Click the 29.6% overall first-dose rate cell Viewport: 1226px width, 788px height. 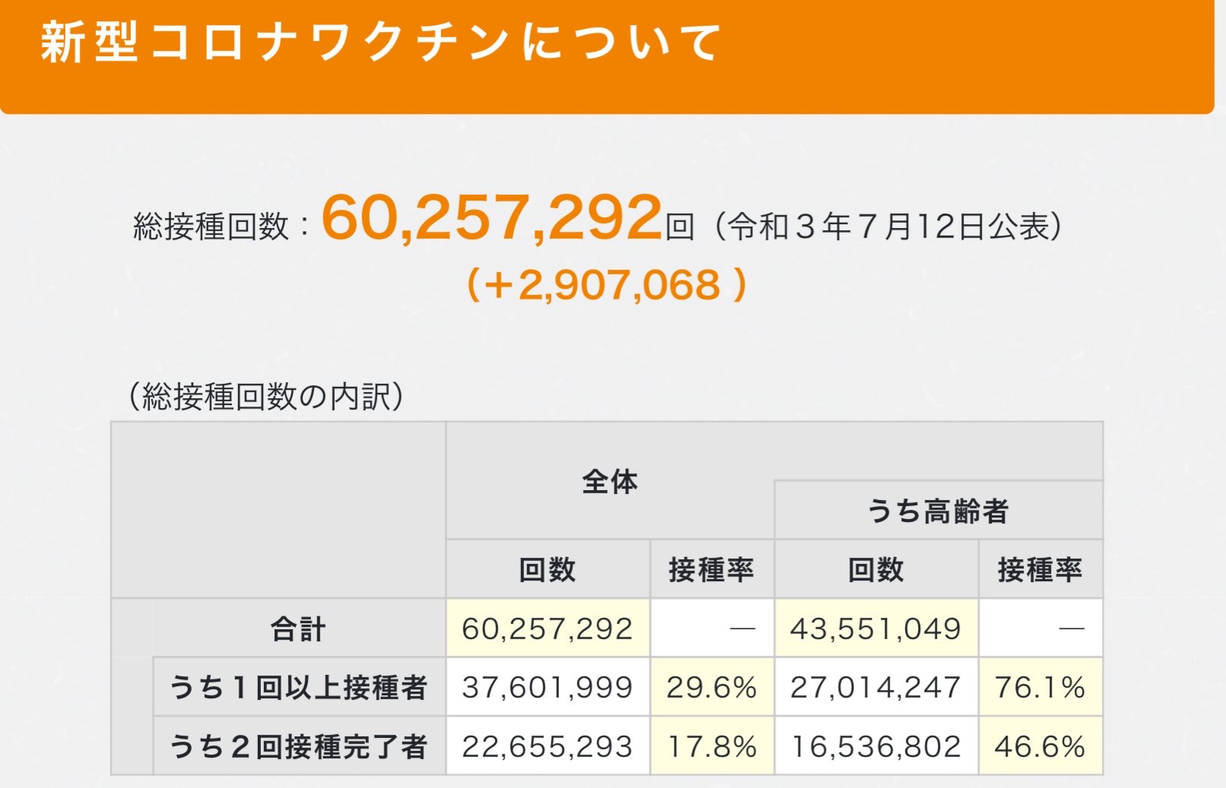pyautogui.click(x=712, y=688)
